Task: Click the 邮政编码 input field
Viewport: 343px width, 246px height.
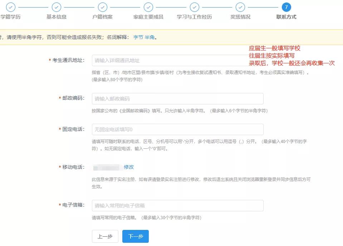Action: (x=177, y=99)
